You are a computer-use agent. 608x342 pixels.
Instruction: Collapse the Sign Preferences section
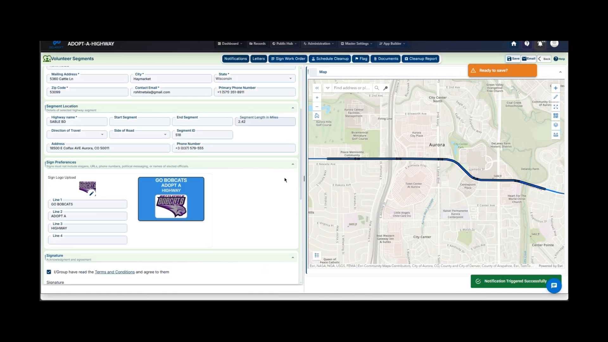[293, 164]
